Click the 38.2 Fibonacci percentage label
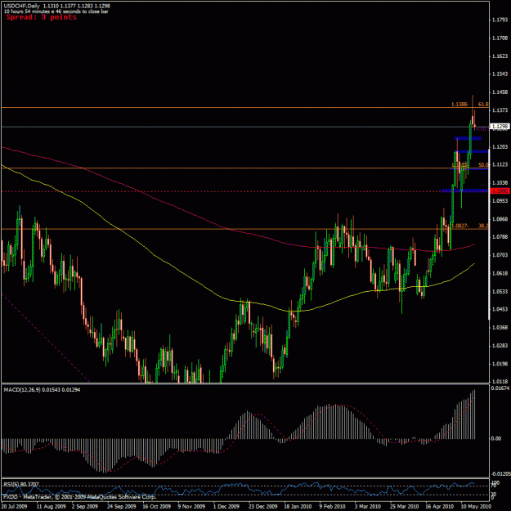This screenshot has width=511, height=511. click(x=483, y=226)
